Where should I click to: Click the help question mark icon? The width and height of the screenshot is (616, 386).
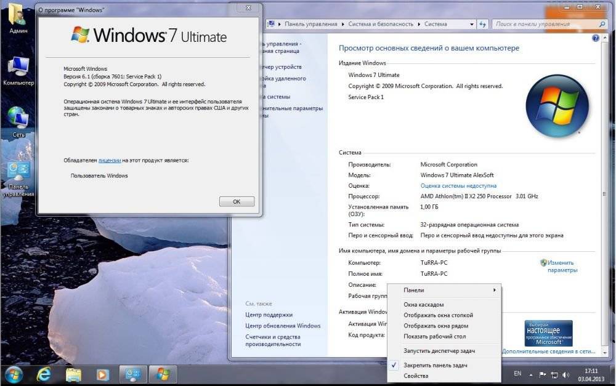point(596,38)
